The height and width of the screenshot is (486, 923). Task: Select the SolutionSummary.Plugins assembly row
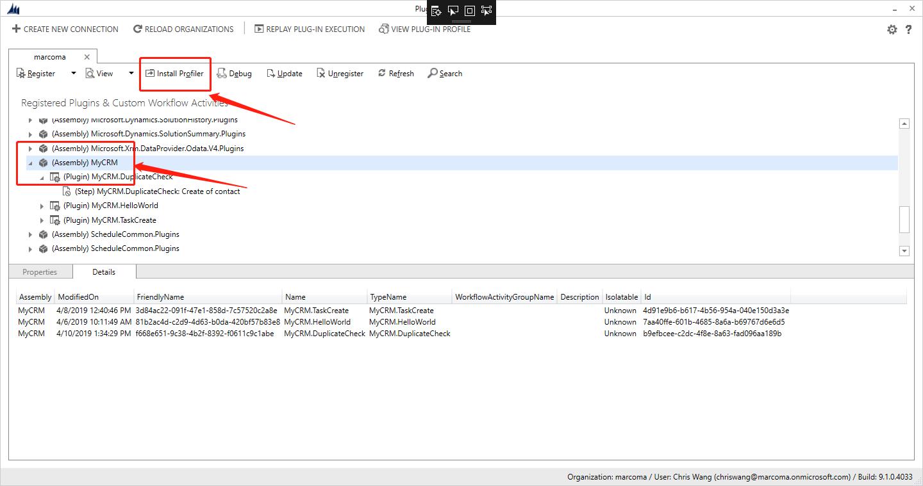click(149, 134)
